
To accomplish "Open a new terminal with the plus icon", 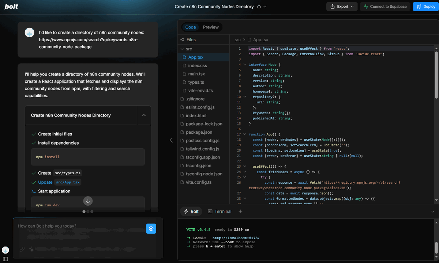I will pyautogui.click(x=240, y=211).
